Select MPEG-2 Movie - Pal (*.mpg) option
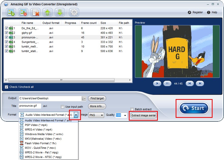This screenshot has width=224, height=160. (48, 152)
